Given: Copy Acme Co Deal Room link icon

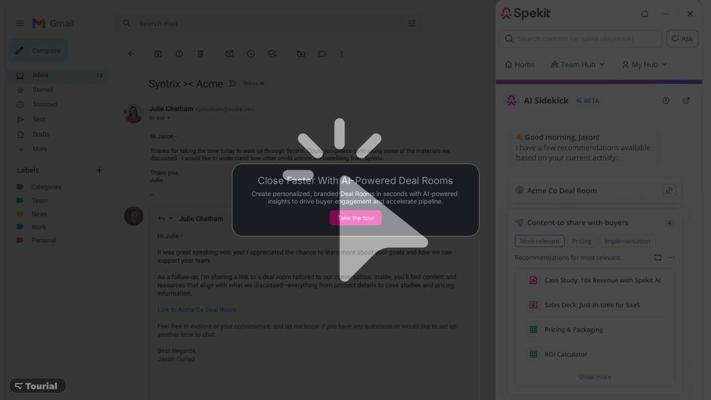Looking at the screenshot, I should coord(669,191).
